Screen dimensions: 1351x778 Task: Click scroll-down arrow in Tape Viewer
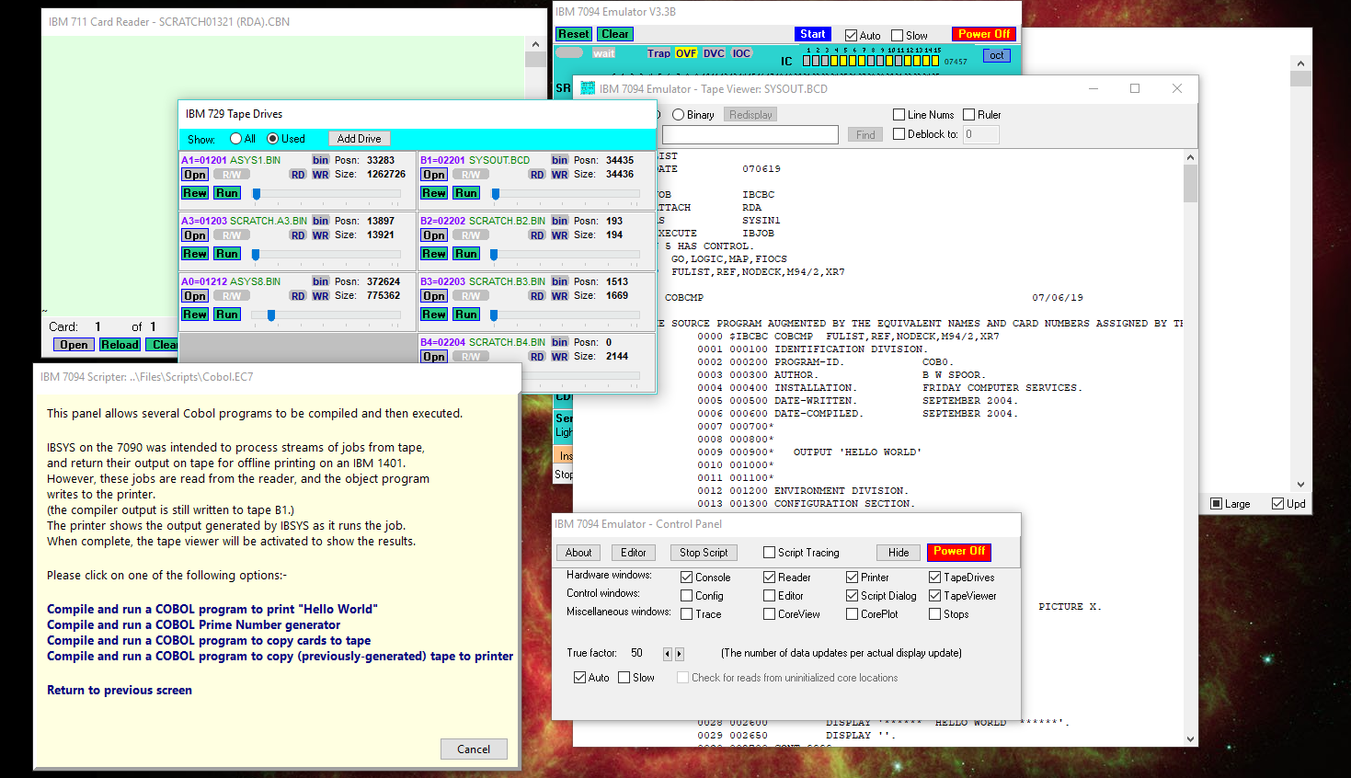coord(1191,738)
